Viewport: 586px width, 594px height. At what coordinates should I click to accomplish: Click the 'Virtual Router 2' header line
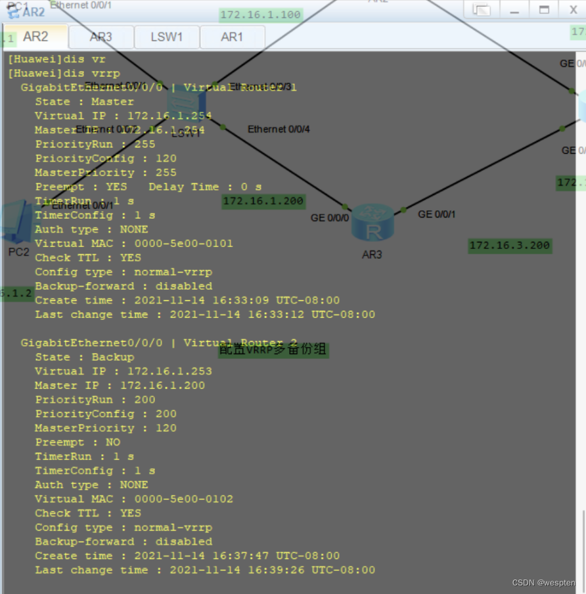click(x=159, y=343)
